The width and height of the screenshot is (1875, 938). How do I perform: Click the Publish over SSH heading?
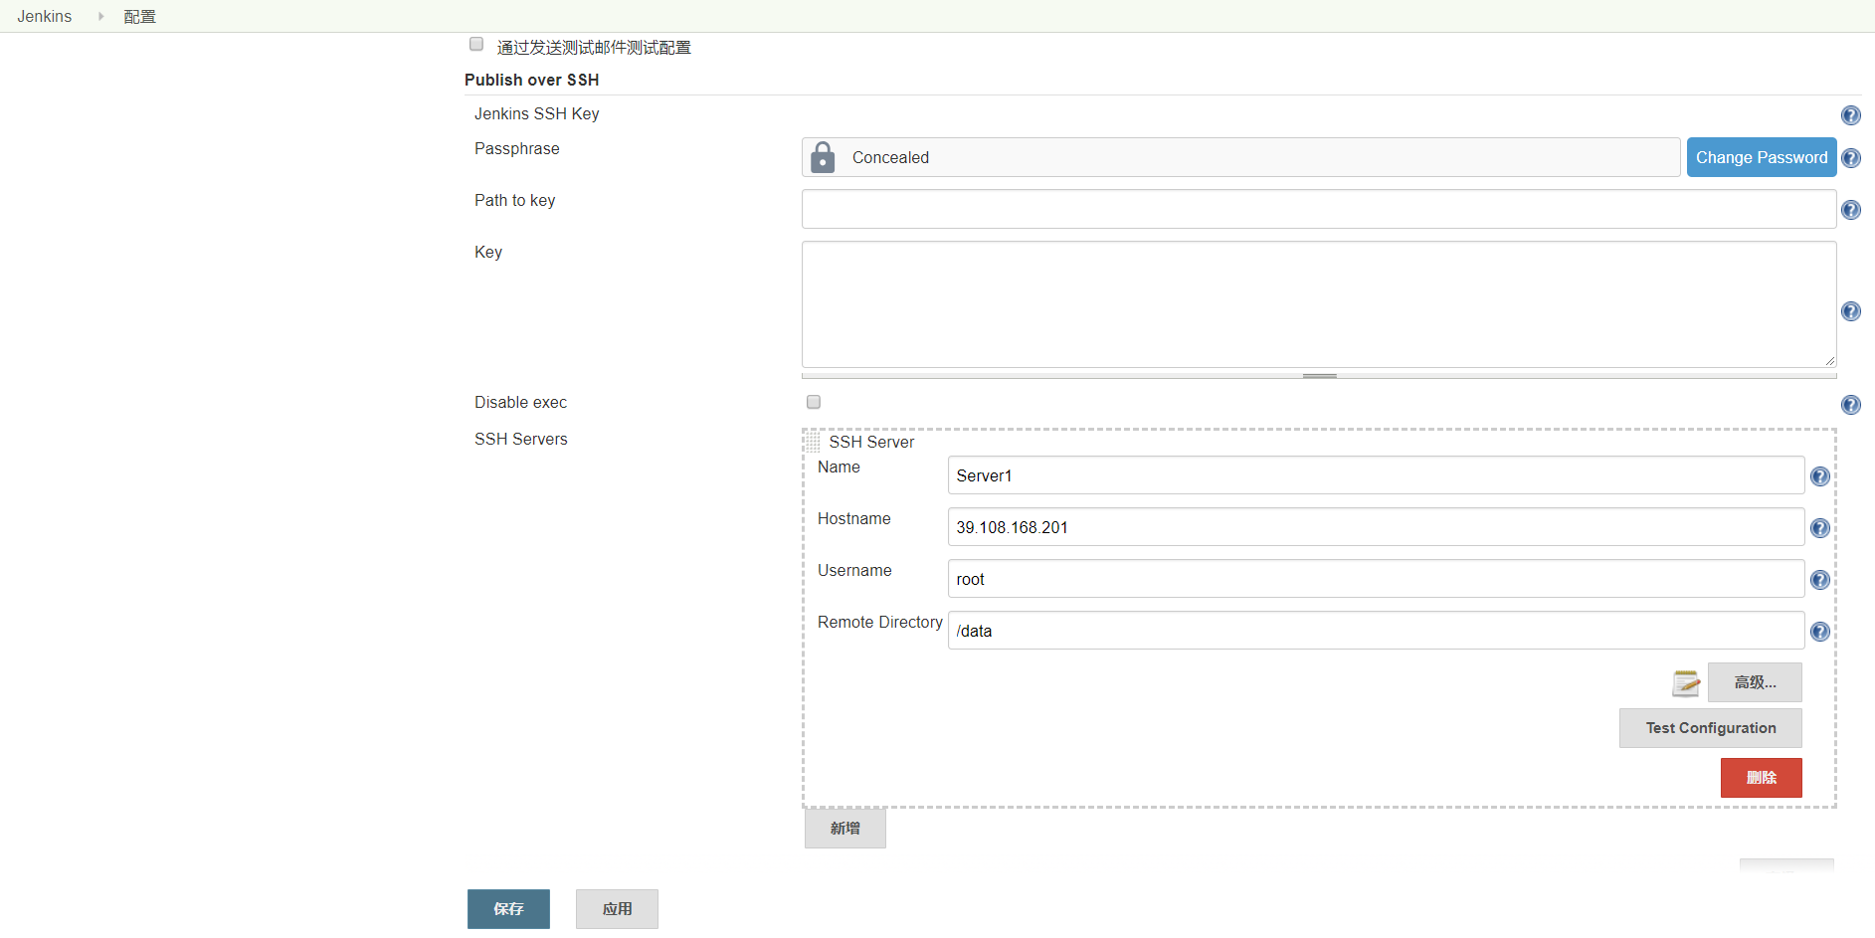tap(532, 80)
